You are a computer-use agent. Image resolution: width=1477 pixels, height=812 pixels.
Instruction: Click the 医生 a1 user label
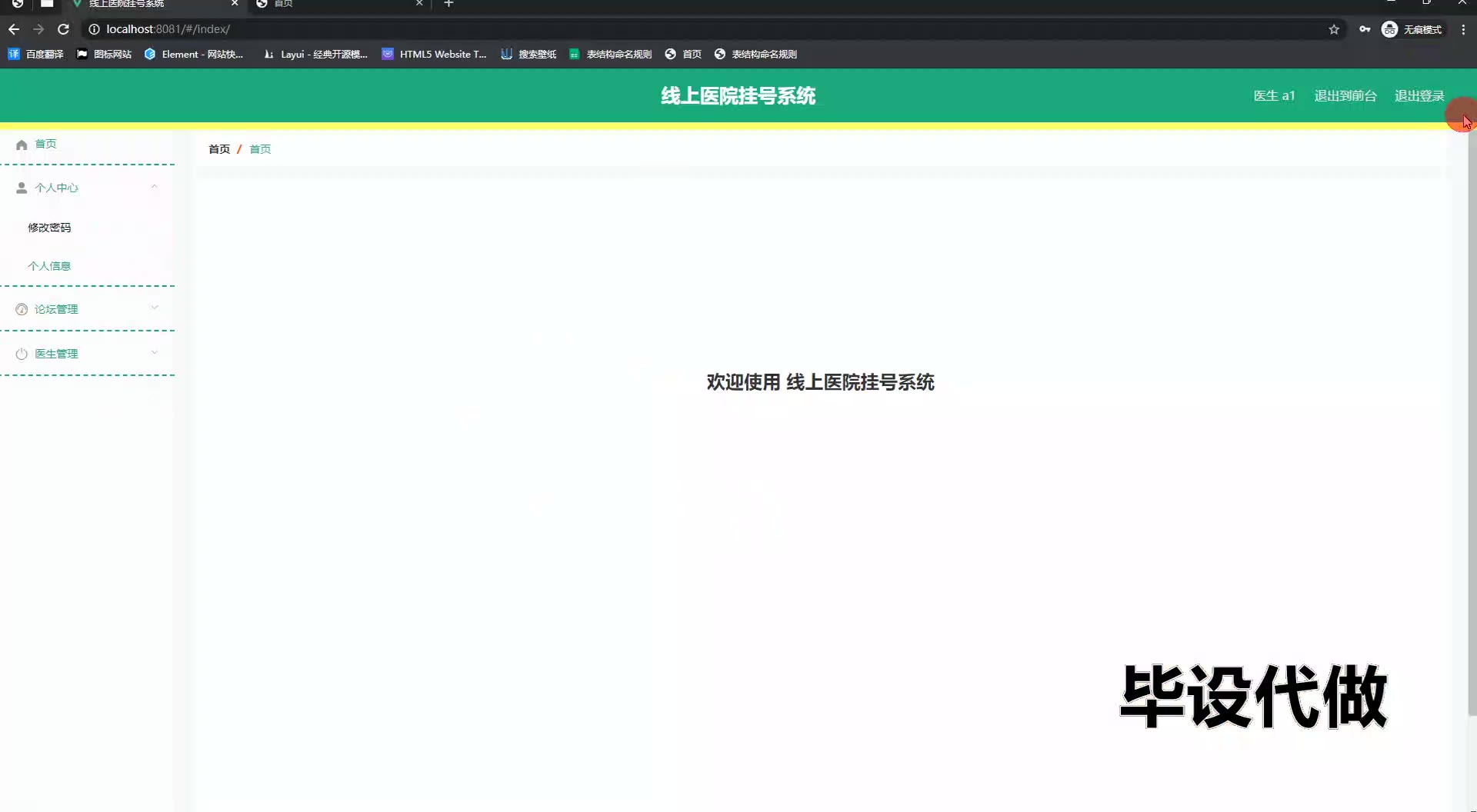[x=1274, y=95]
